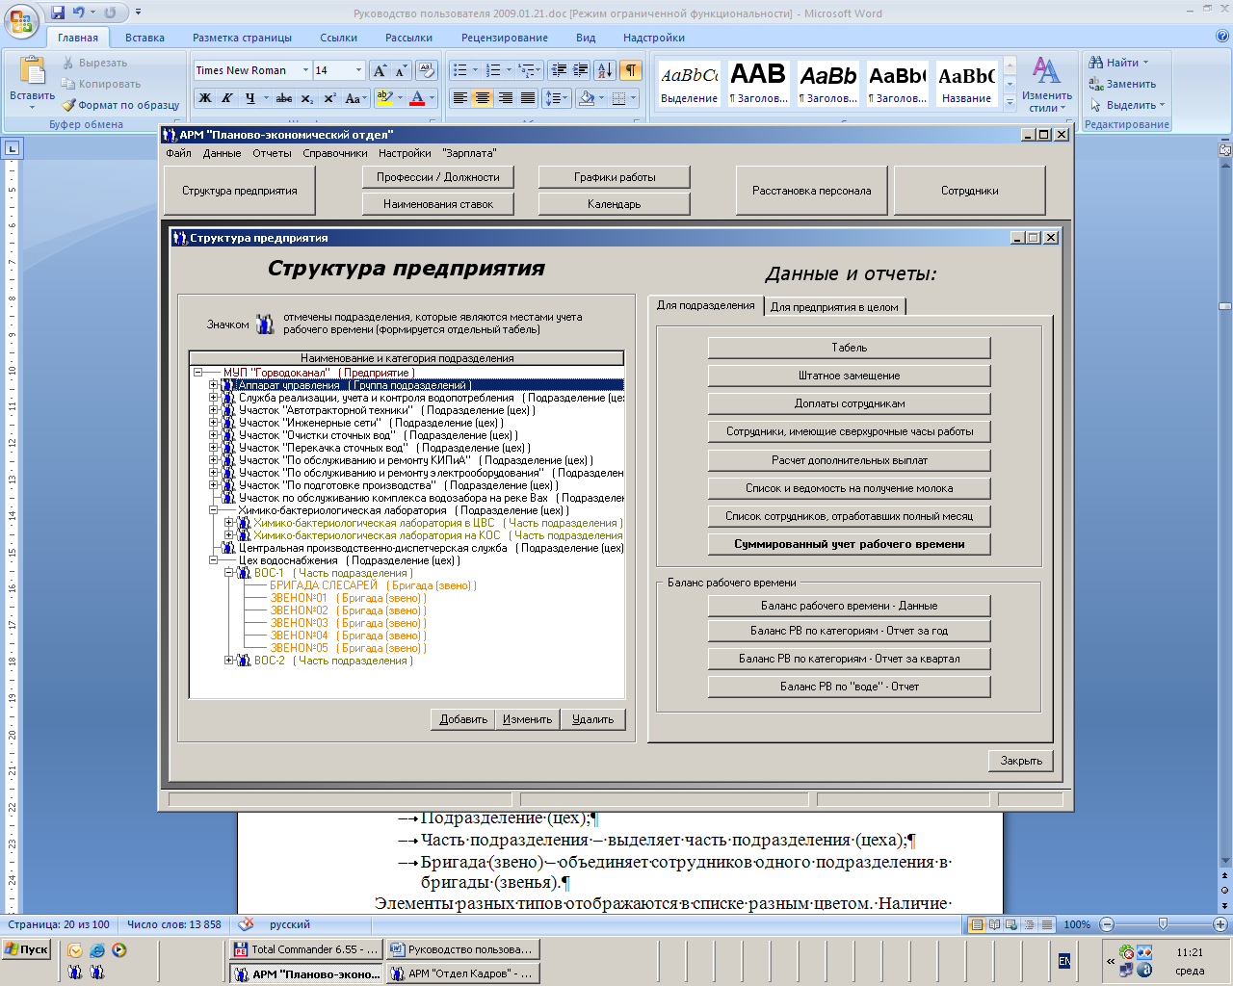The image size is (1233, 986).
Task: Click the Добавить button
Action: pos(463,719)
